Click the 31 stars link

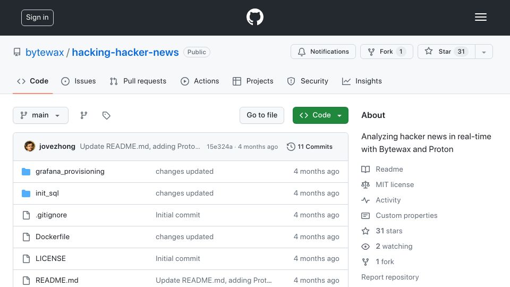point(389,231)
